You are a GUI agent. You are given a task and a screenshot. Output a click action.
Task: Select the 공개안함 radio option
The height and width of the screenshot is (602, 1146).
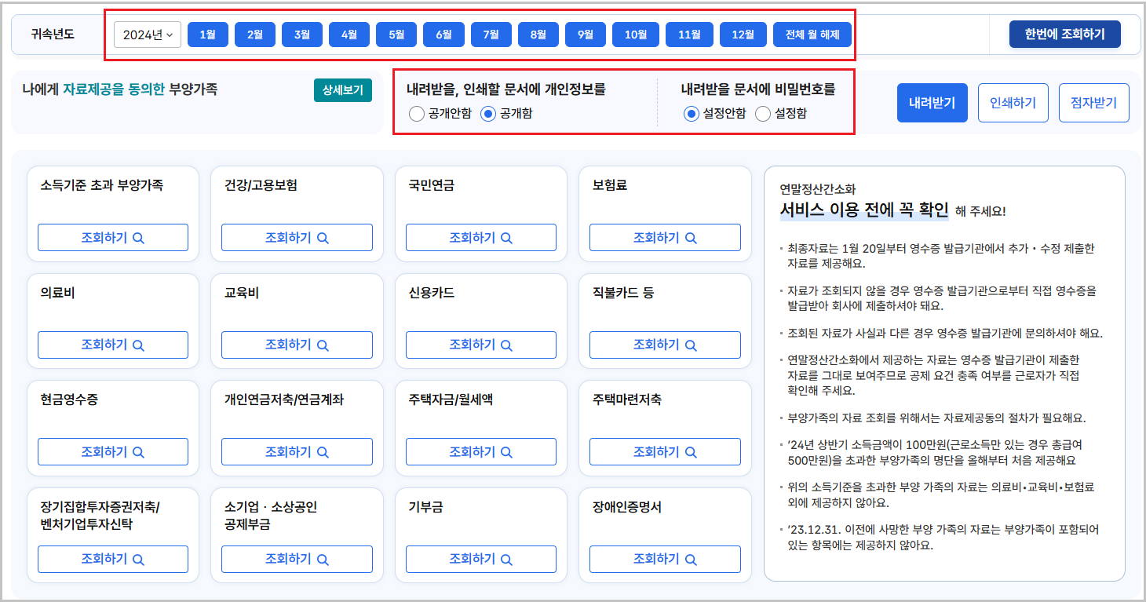417,114
